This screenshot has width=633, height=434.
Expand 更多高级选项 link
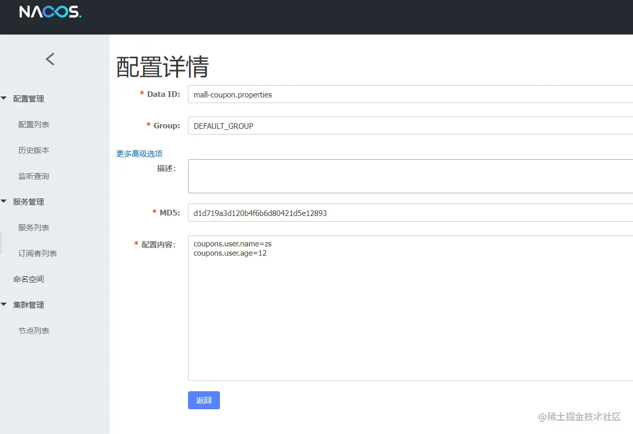click(x=140, y=154)
